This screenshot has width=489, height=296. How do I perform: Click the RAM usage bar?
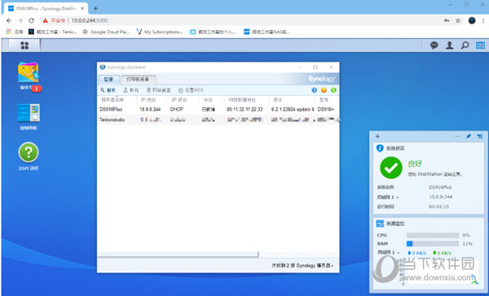click(x=433, y=244)
